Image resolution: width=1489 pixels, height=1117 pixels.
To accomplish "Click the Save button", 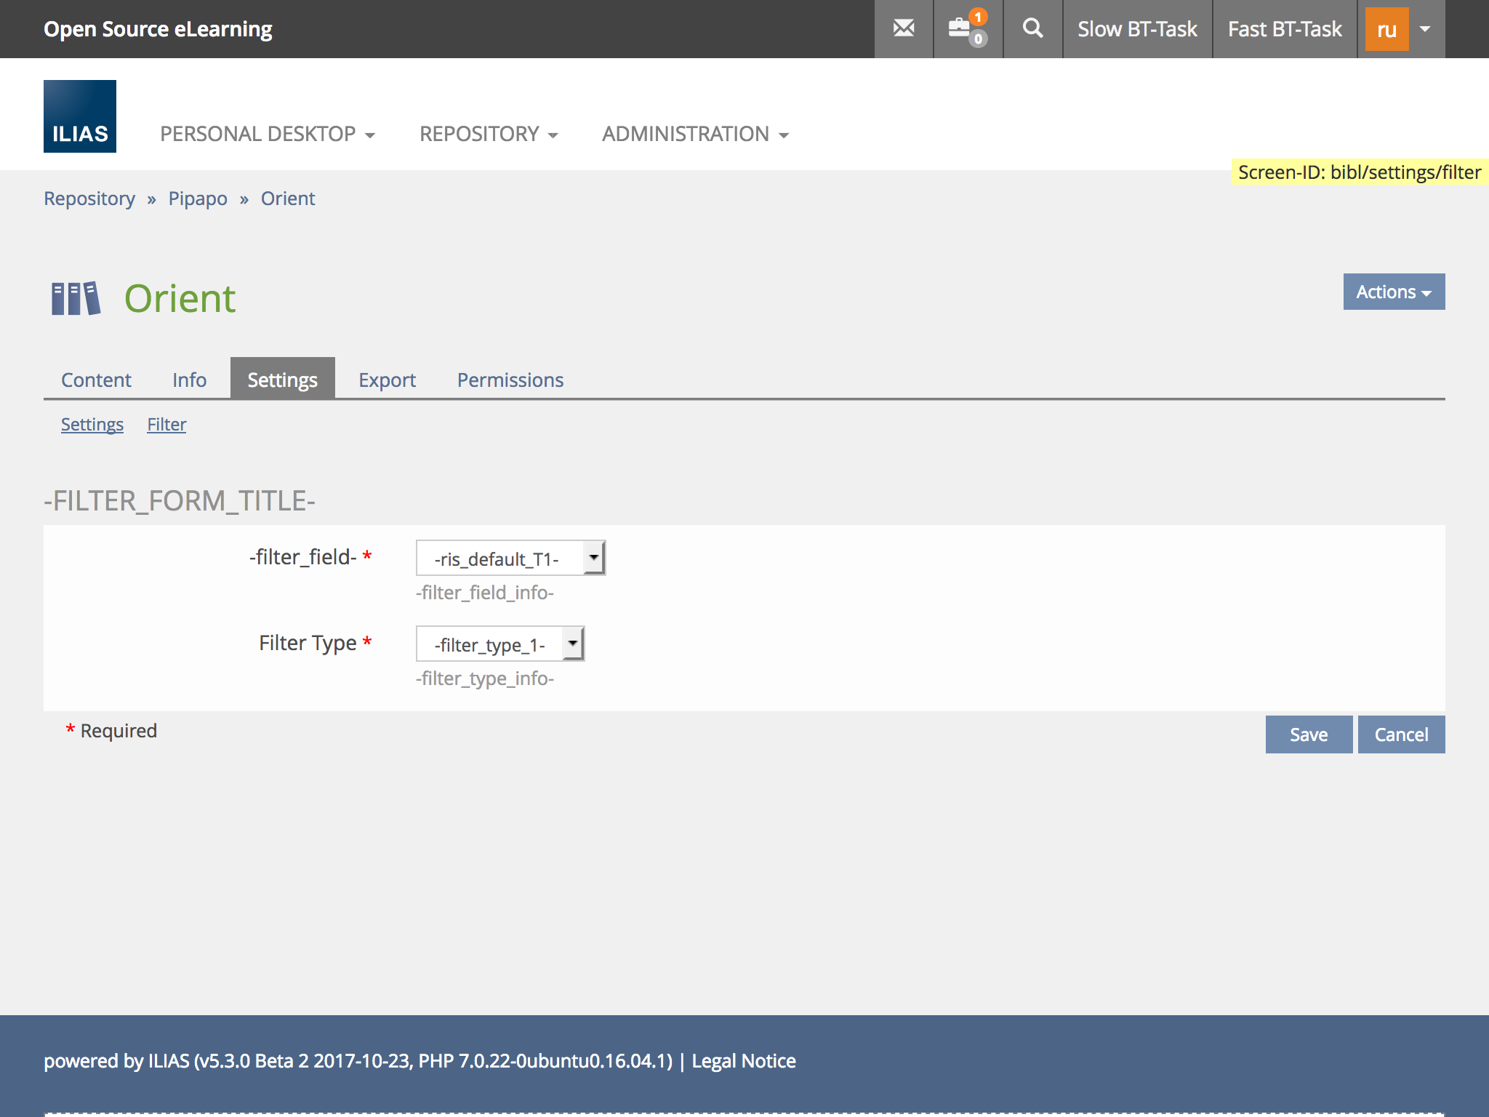I will tap(1308, 734).
